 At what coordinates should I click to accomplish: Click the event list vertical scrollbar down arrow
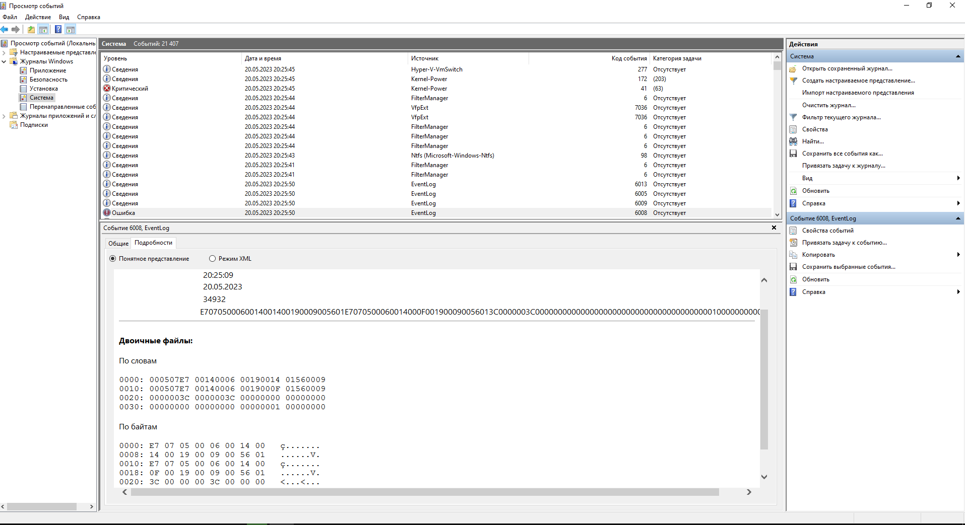(777, 214)
